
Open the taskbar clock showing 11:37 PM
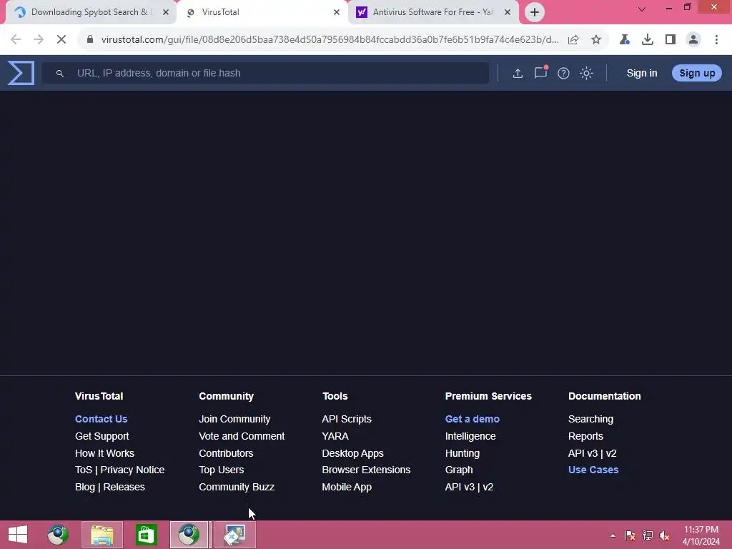coord(701,535)
